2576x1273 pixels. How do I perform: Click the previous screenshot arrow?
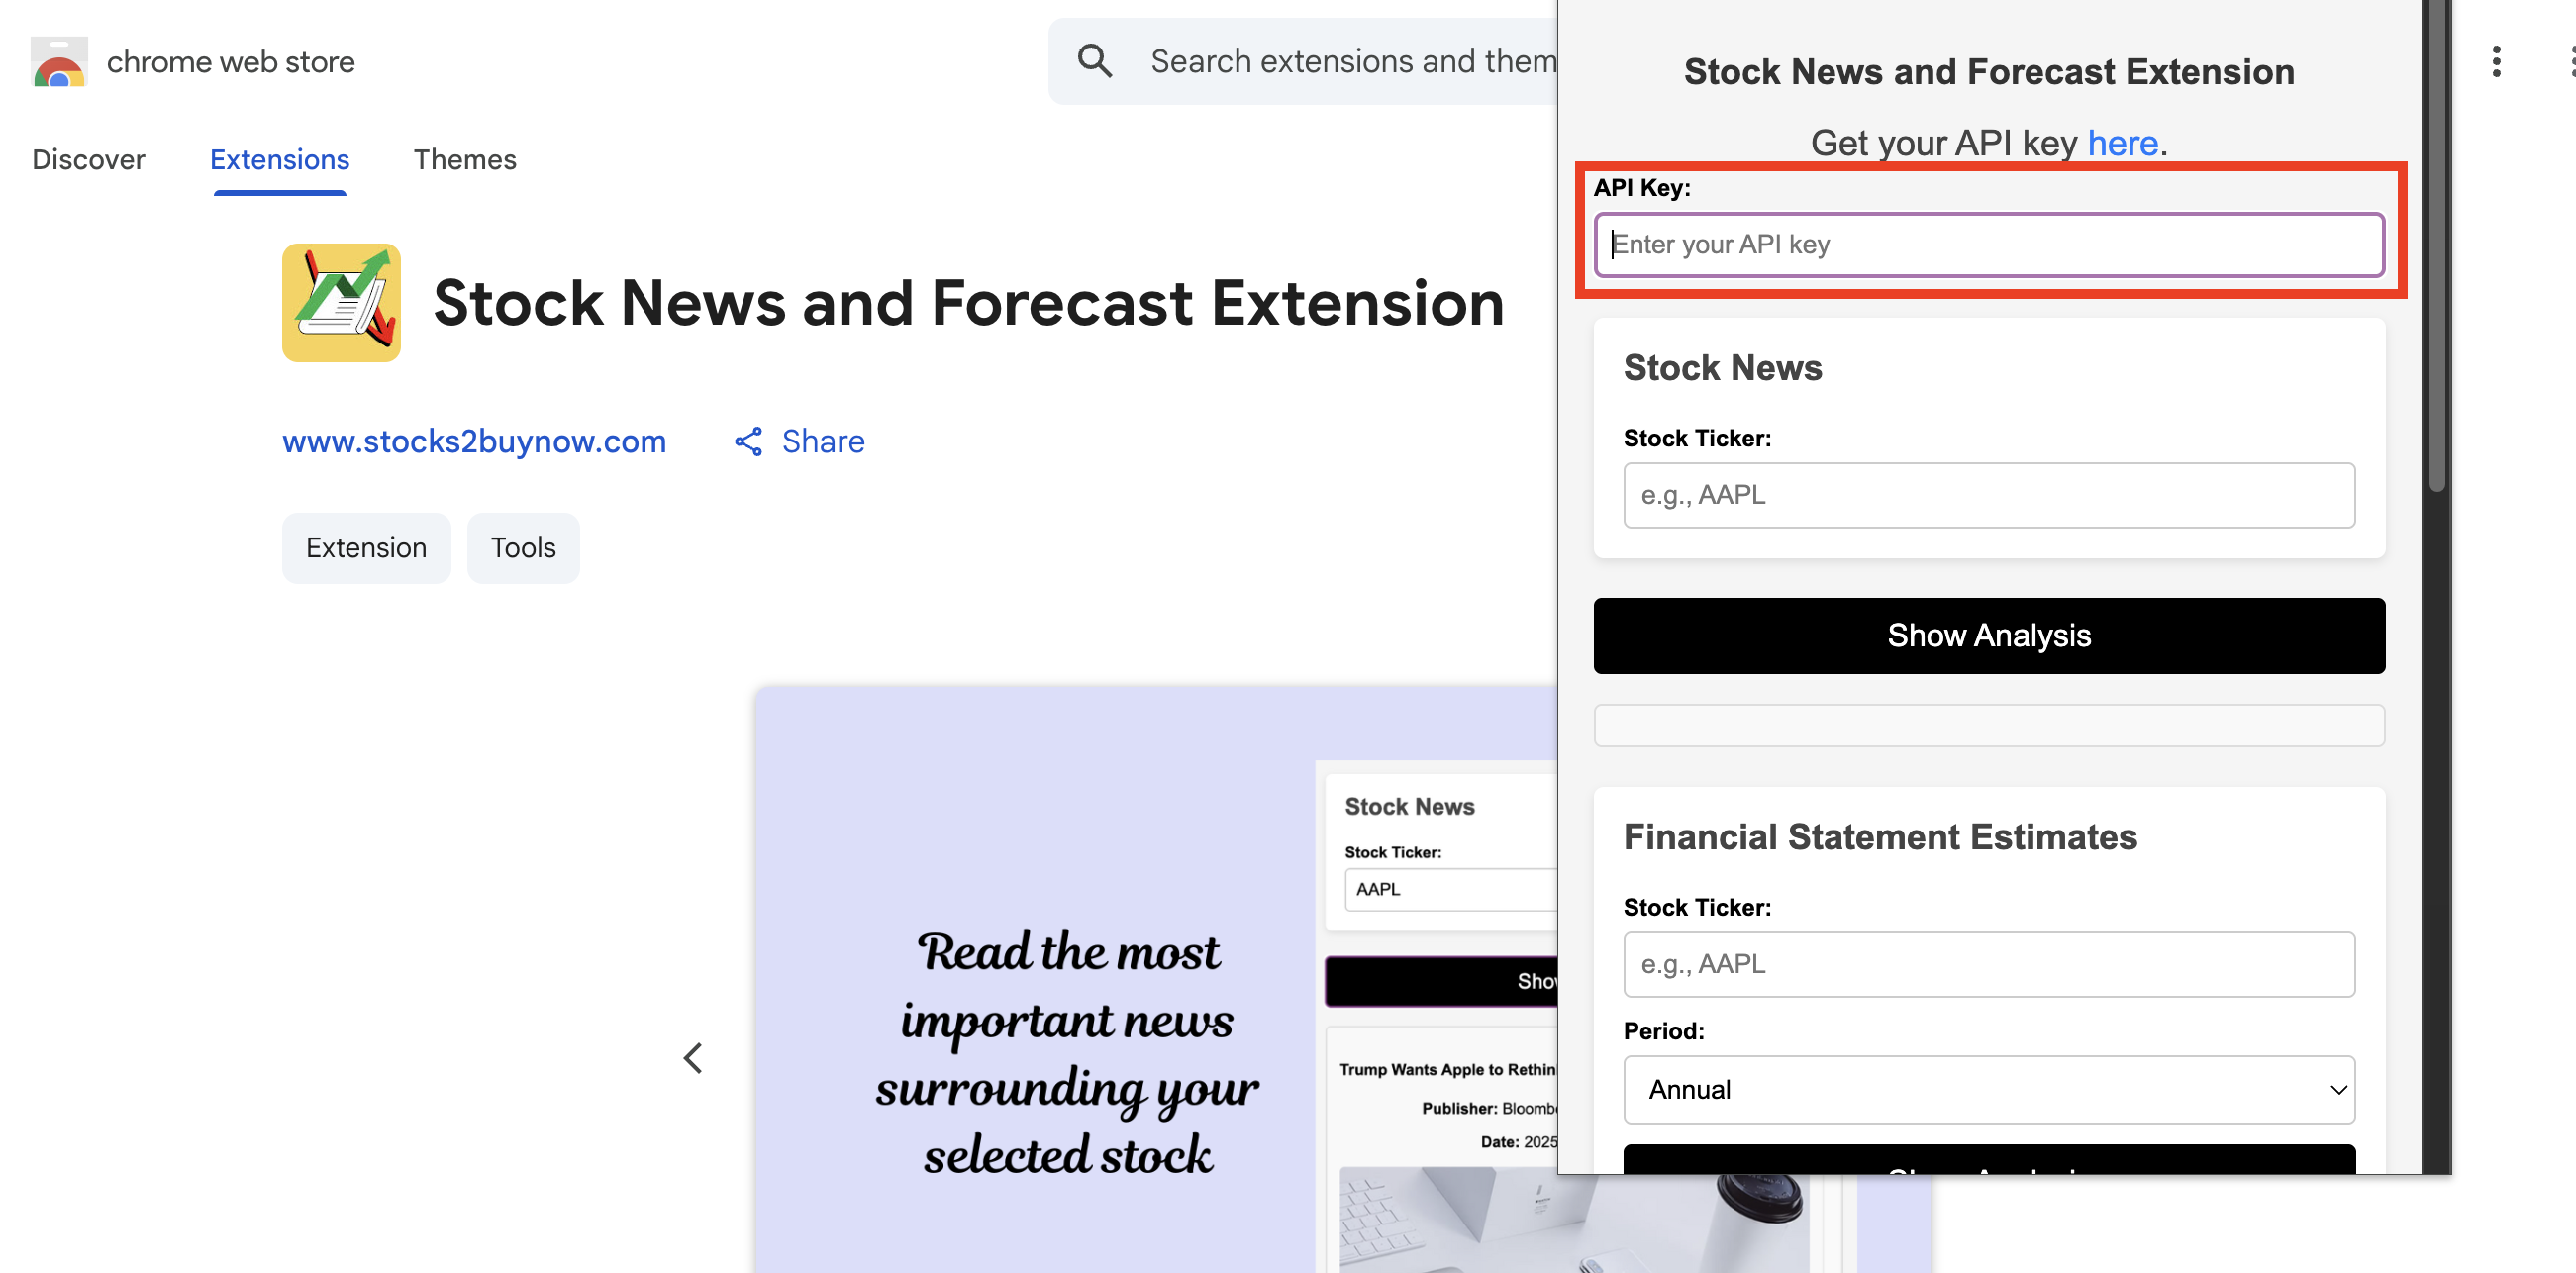coord(693,1057)
